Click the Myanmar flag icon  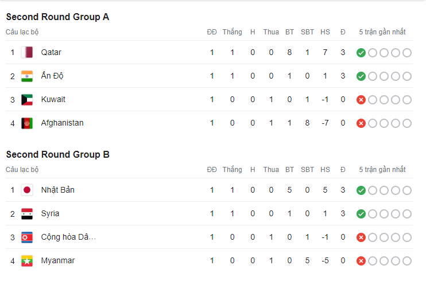(27, 260)
